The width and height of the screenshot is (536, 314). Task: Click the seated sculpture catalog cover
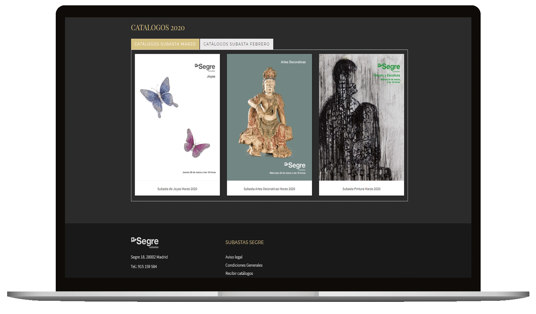coord(269,118)
